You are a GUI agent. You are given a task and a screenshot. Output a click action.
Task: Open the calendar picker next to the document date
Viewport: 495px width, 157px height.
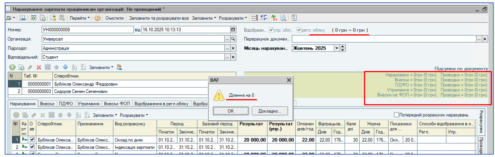pyautogui.click(x=233, y=29)
